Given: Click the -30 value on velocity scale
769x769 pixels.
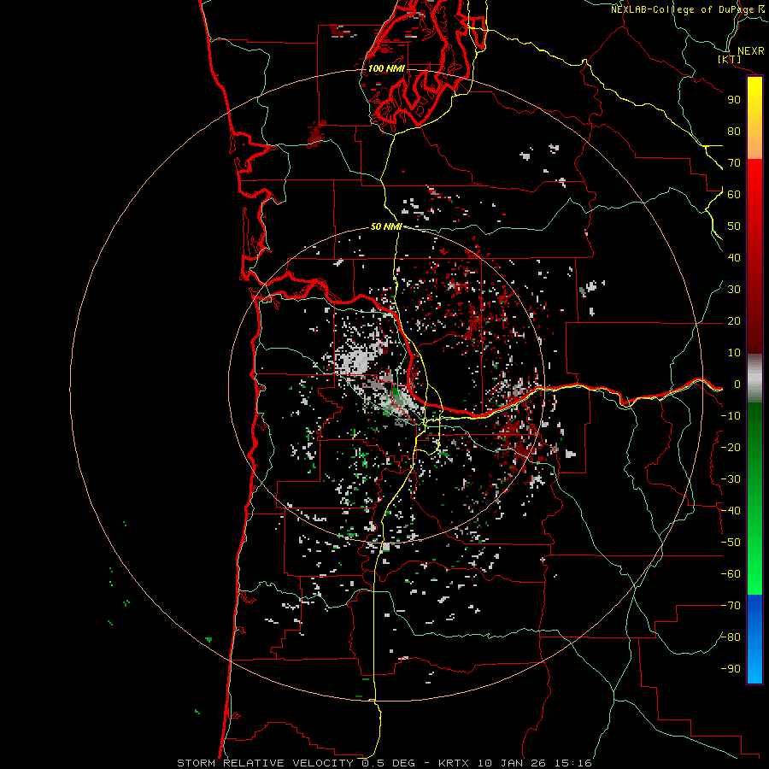Looking at the screenshot, I should (731, 479).
